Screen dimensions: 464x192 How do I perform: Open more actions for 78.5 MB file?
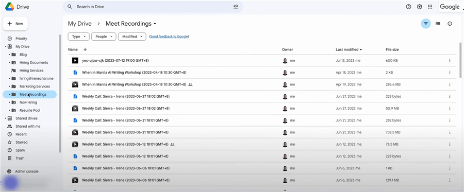point(450,144)
